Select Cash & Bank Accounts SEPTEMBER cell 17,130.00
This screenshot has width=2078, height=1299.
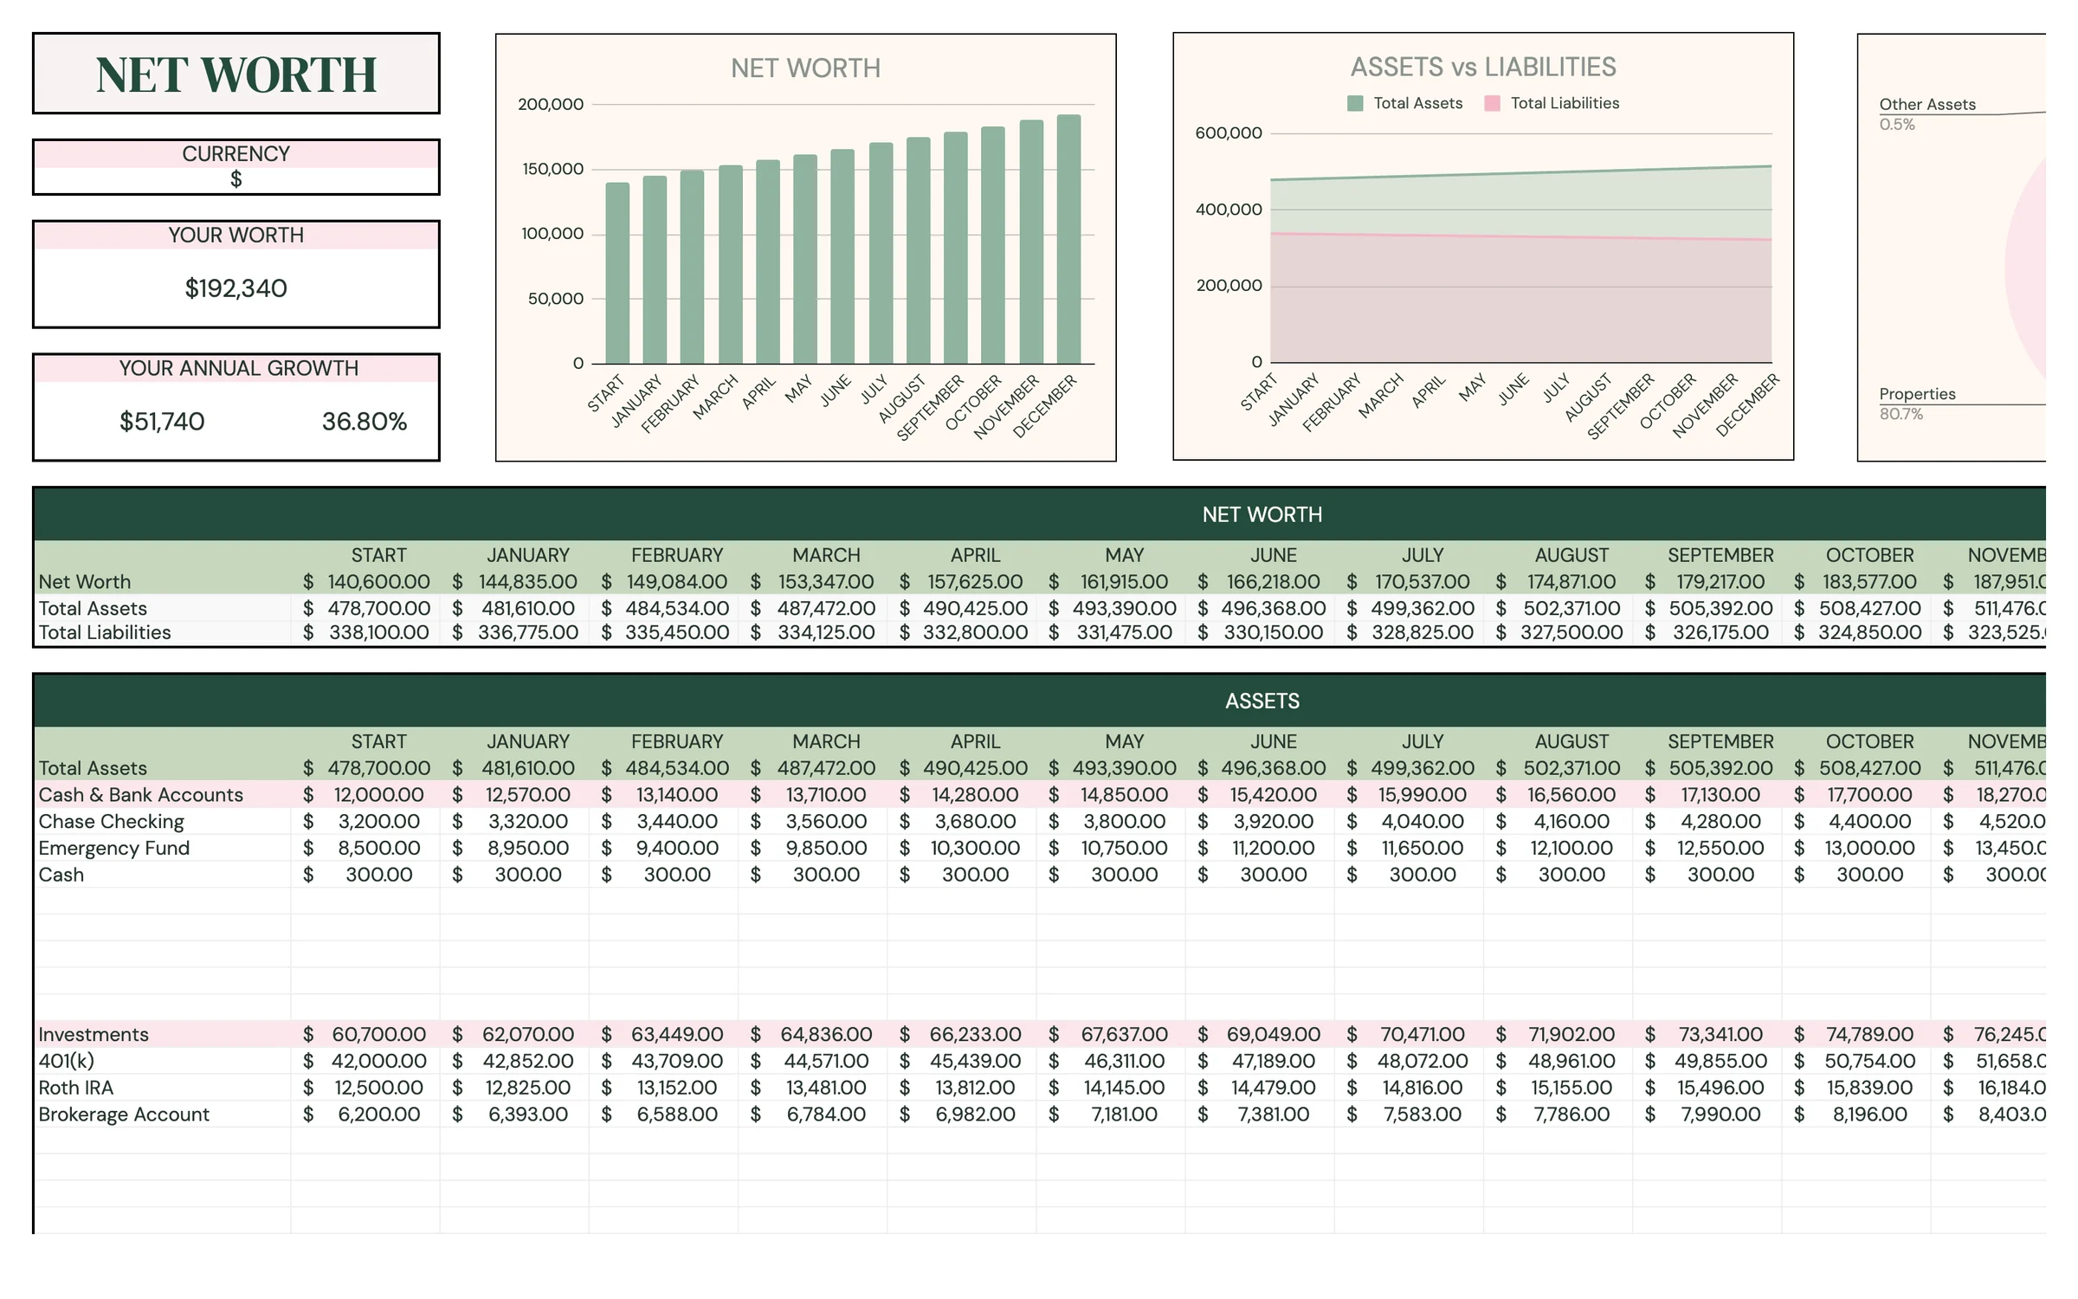click(x=1707, y=794)
